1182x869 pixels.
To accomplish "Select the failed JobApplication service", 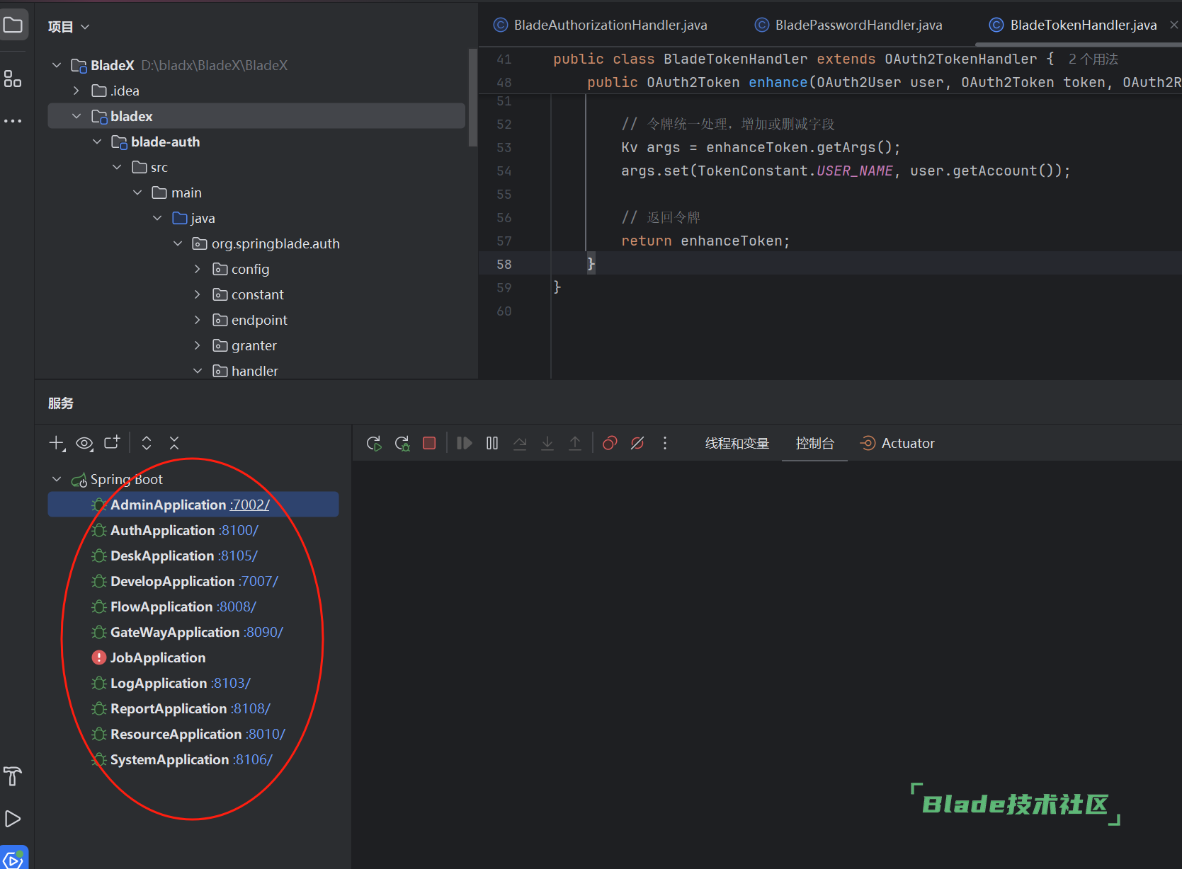I will coord(193,657).
